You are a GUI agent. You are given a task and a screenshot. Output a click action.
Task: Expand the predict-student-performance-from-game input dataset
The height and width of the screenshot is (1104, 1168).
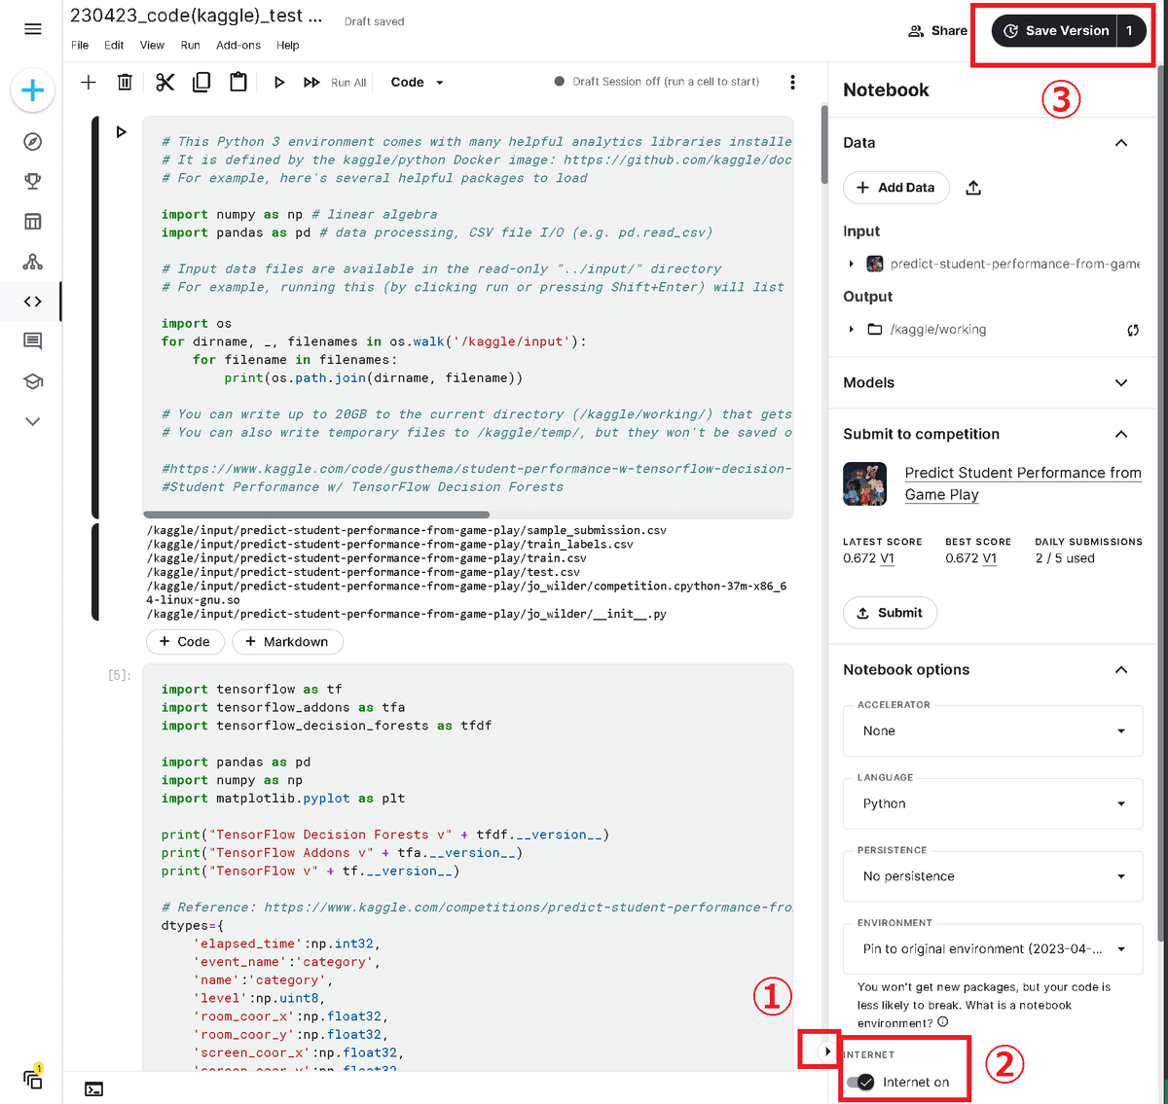click(851, 264)
